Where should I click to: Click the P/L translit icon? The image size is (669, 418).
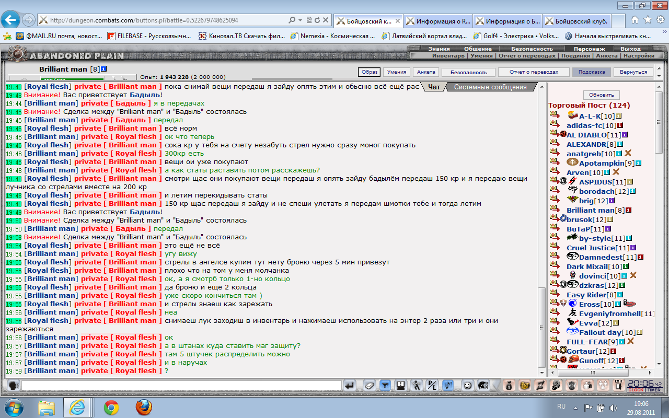coord(432,386)
